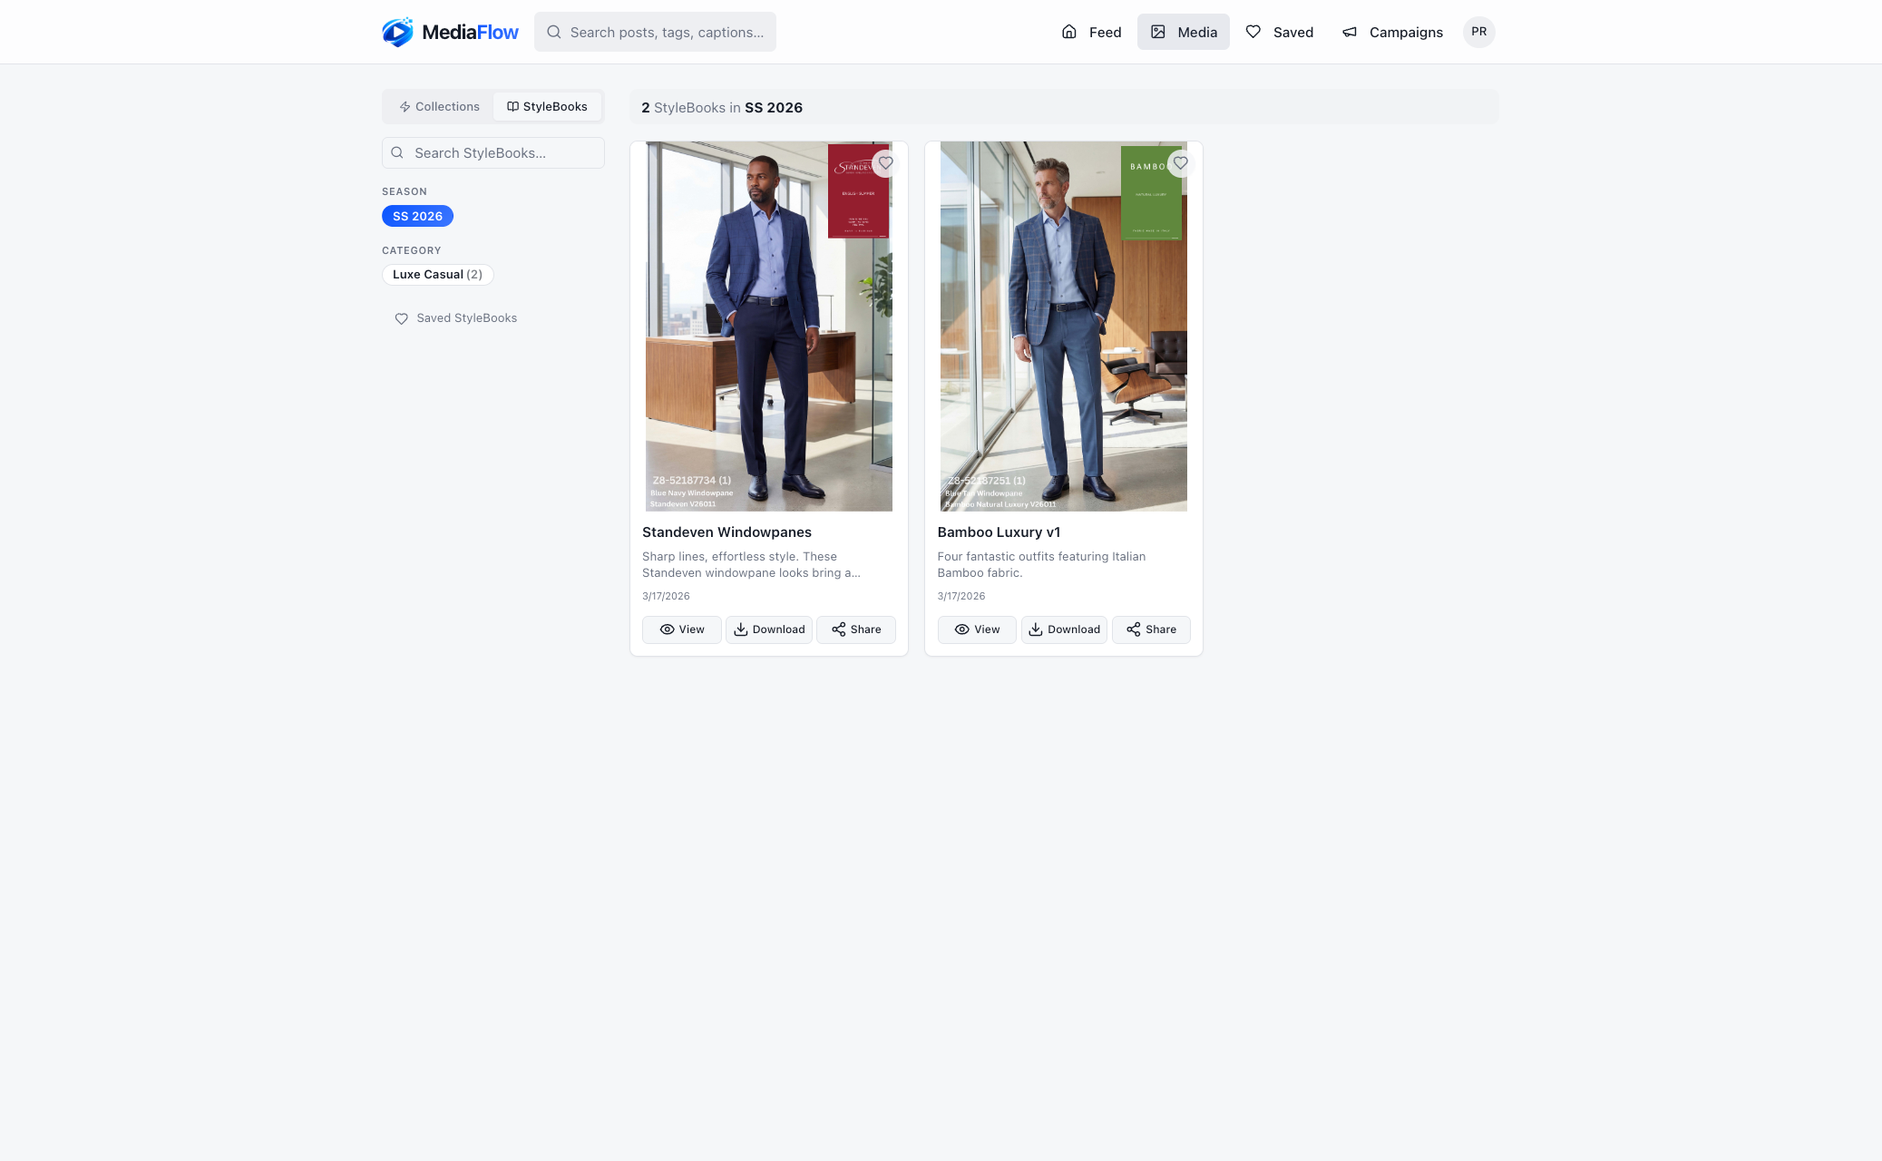Click the SEASON filter label
The height and width of the screenshot is (1161, 1882).
tap(405, 191)
